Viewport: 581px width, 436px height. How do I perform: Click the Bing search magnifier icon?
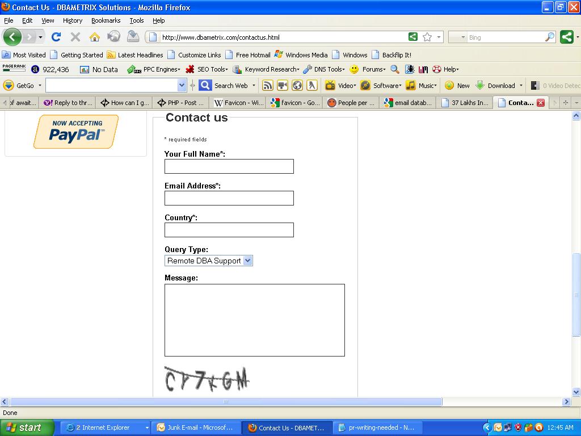click(550, 37)
